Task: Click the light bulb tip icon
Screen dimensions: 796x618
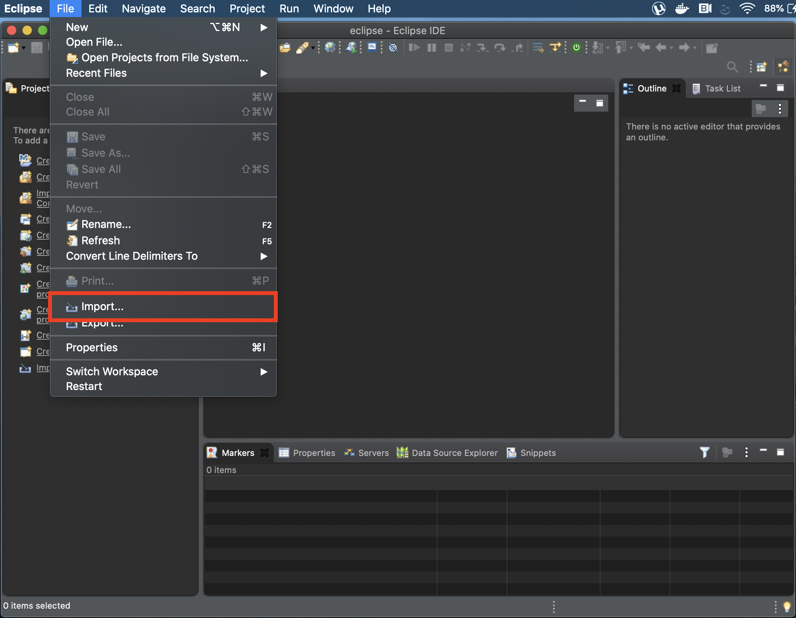Action: pyautogui.click(x=787, y=606)
